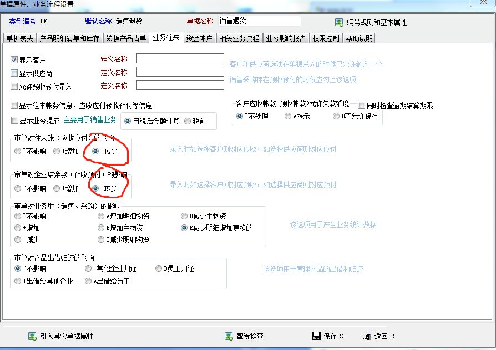Click 定义名称 field beside 显示客户

point(180,58)
